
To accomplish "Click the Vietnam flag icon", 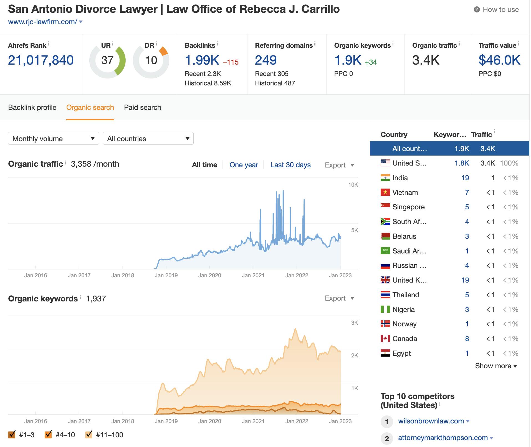I will click(x=385, y=192).
